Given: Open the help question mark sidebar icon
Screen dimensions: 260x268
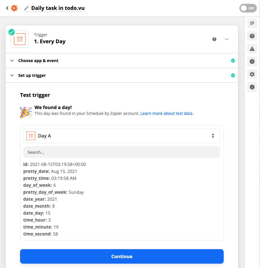Looking at the screenshot, I should (252, 36).
